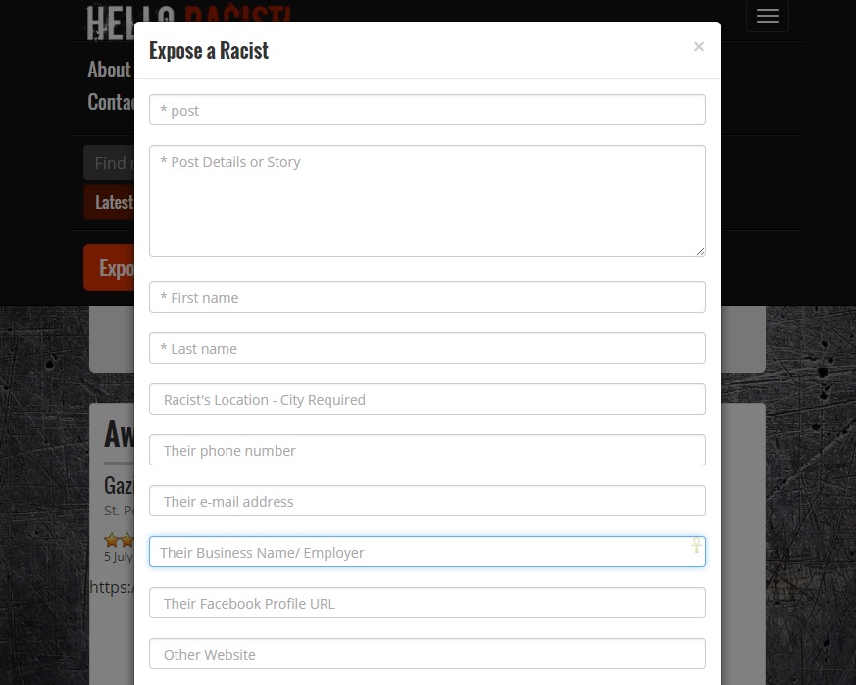Click the Facebook Profile URL field
The image size is (856, 685).
pos(427,603)
